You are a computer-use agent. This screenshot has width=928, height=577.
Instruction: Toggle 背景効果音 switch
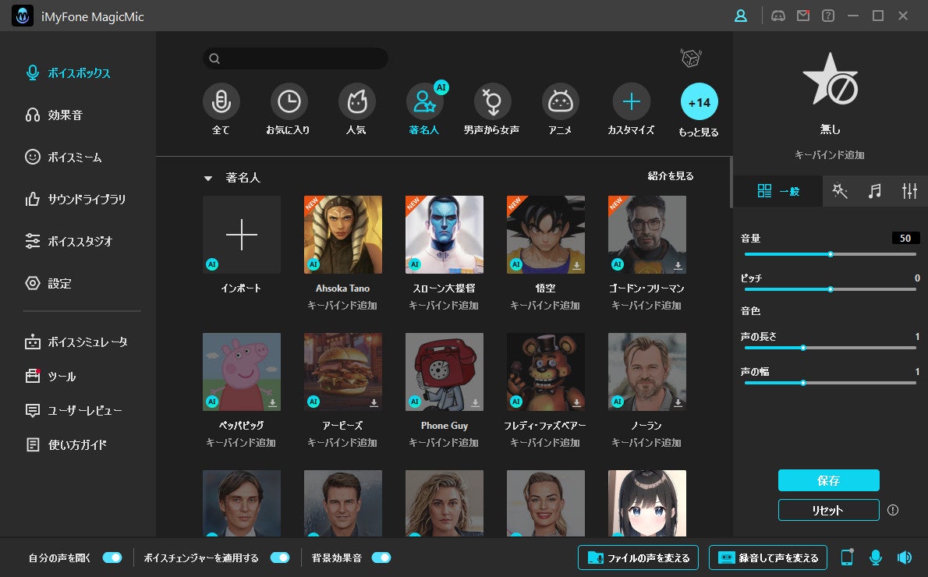[x=381, y=558]
